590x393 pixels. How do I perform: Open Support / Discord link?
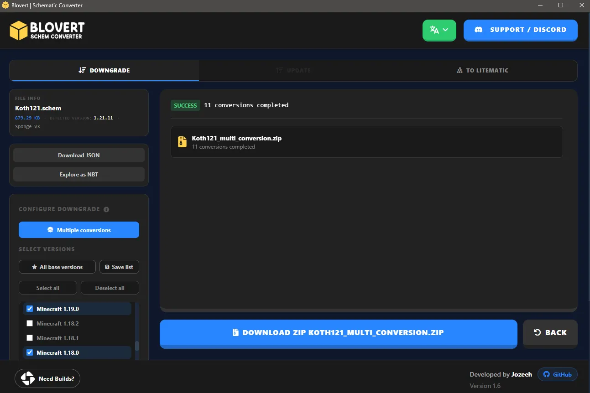click(x=521, y=30)
